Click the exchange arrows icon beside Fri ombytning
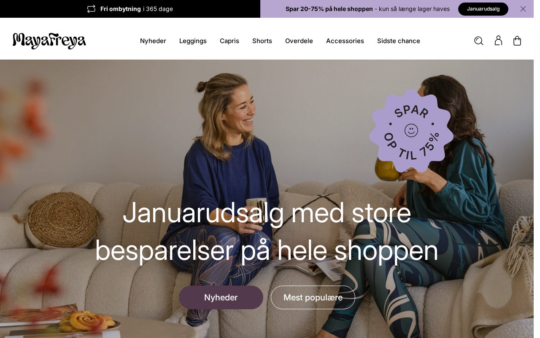The image size is (540, 338). point(91,9)
